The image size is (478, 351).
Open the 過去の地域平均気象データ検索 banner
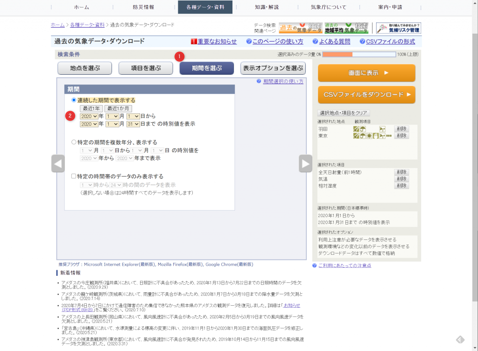(346, 28)
